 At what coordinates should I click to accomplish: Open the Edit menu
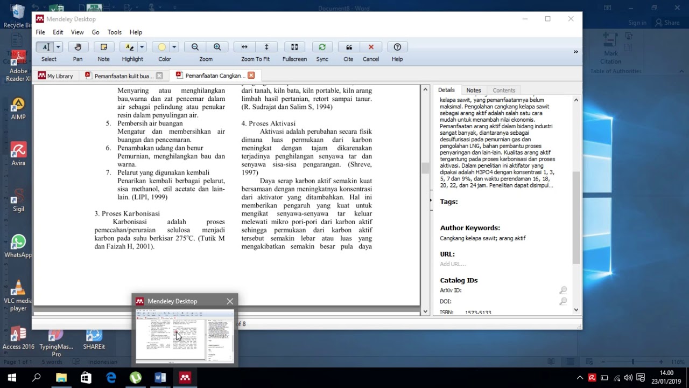point(58,32)
